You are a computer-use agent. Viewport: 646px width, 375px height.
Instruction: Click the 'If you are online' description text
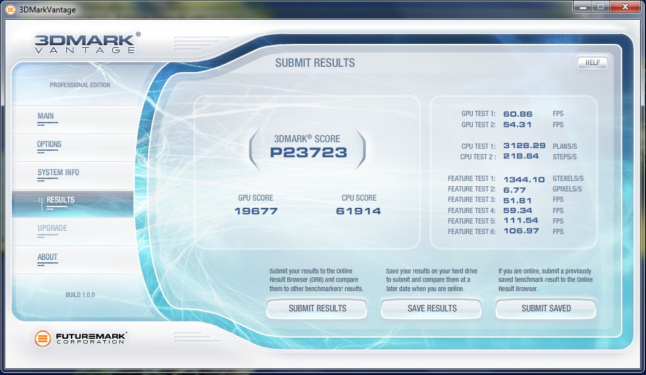click(545, 280)
